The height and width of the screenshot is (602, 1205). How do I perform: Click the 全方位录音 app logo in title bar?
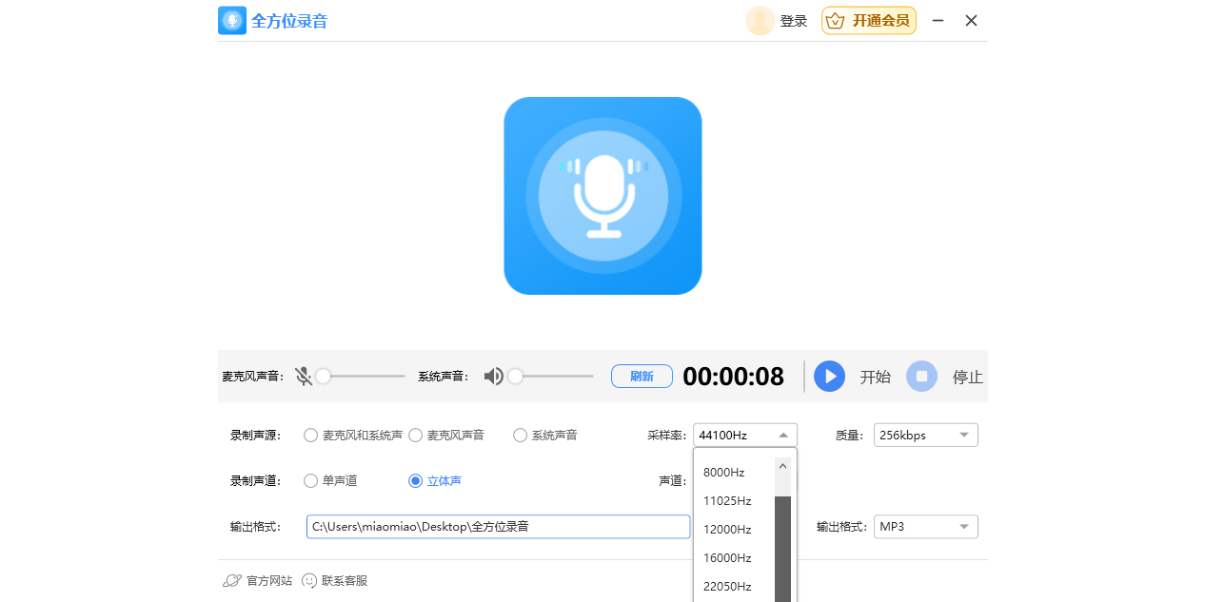click(232, 21)
